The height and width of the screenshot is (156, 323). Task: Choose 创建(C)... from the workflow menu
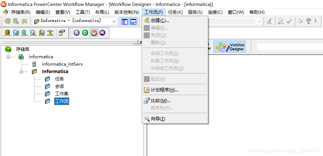(175, 20)
